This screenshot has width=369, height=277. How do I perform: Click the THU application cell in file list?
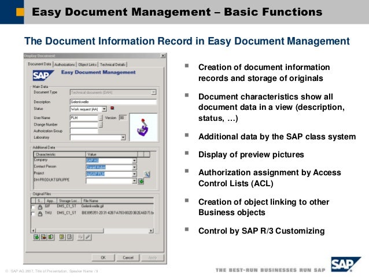[48, 213]
